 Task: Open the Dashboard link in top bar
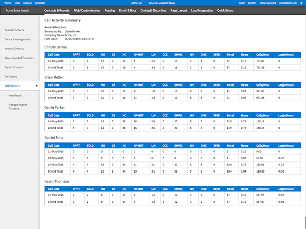pos(40,3)
